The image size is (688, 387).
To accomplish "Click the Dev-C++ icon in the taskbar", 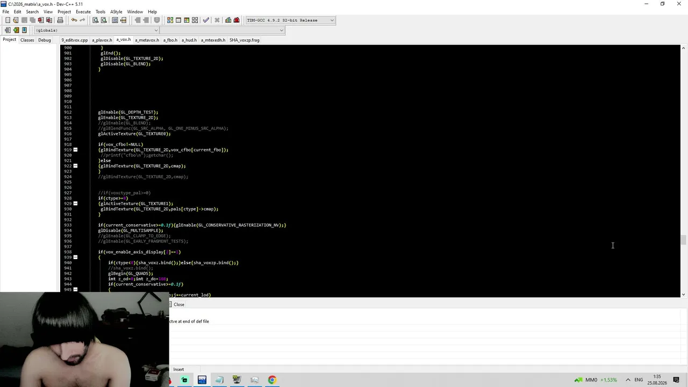I will 202,380.
